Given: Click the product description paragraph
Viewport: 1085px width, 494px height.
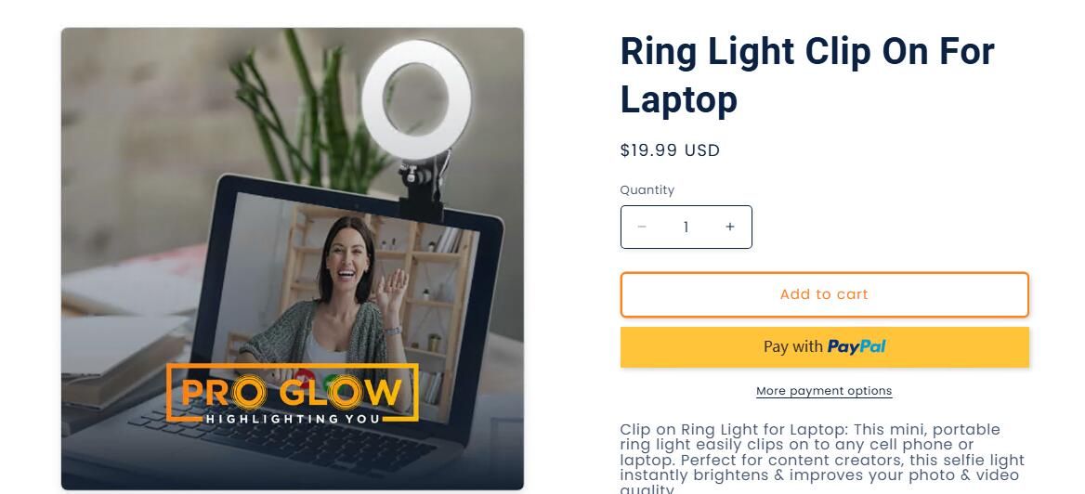Looking at the screenshot, I should 822,458.
